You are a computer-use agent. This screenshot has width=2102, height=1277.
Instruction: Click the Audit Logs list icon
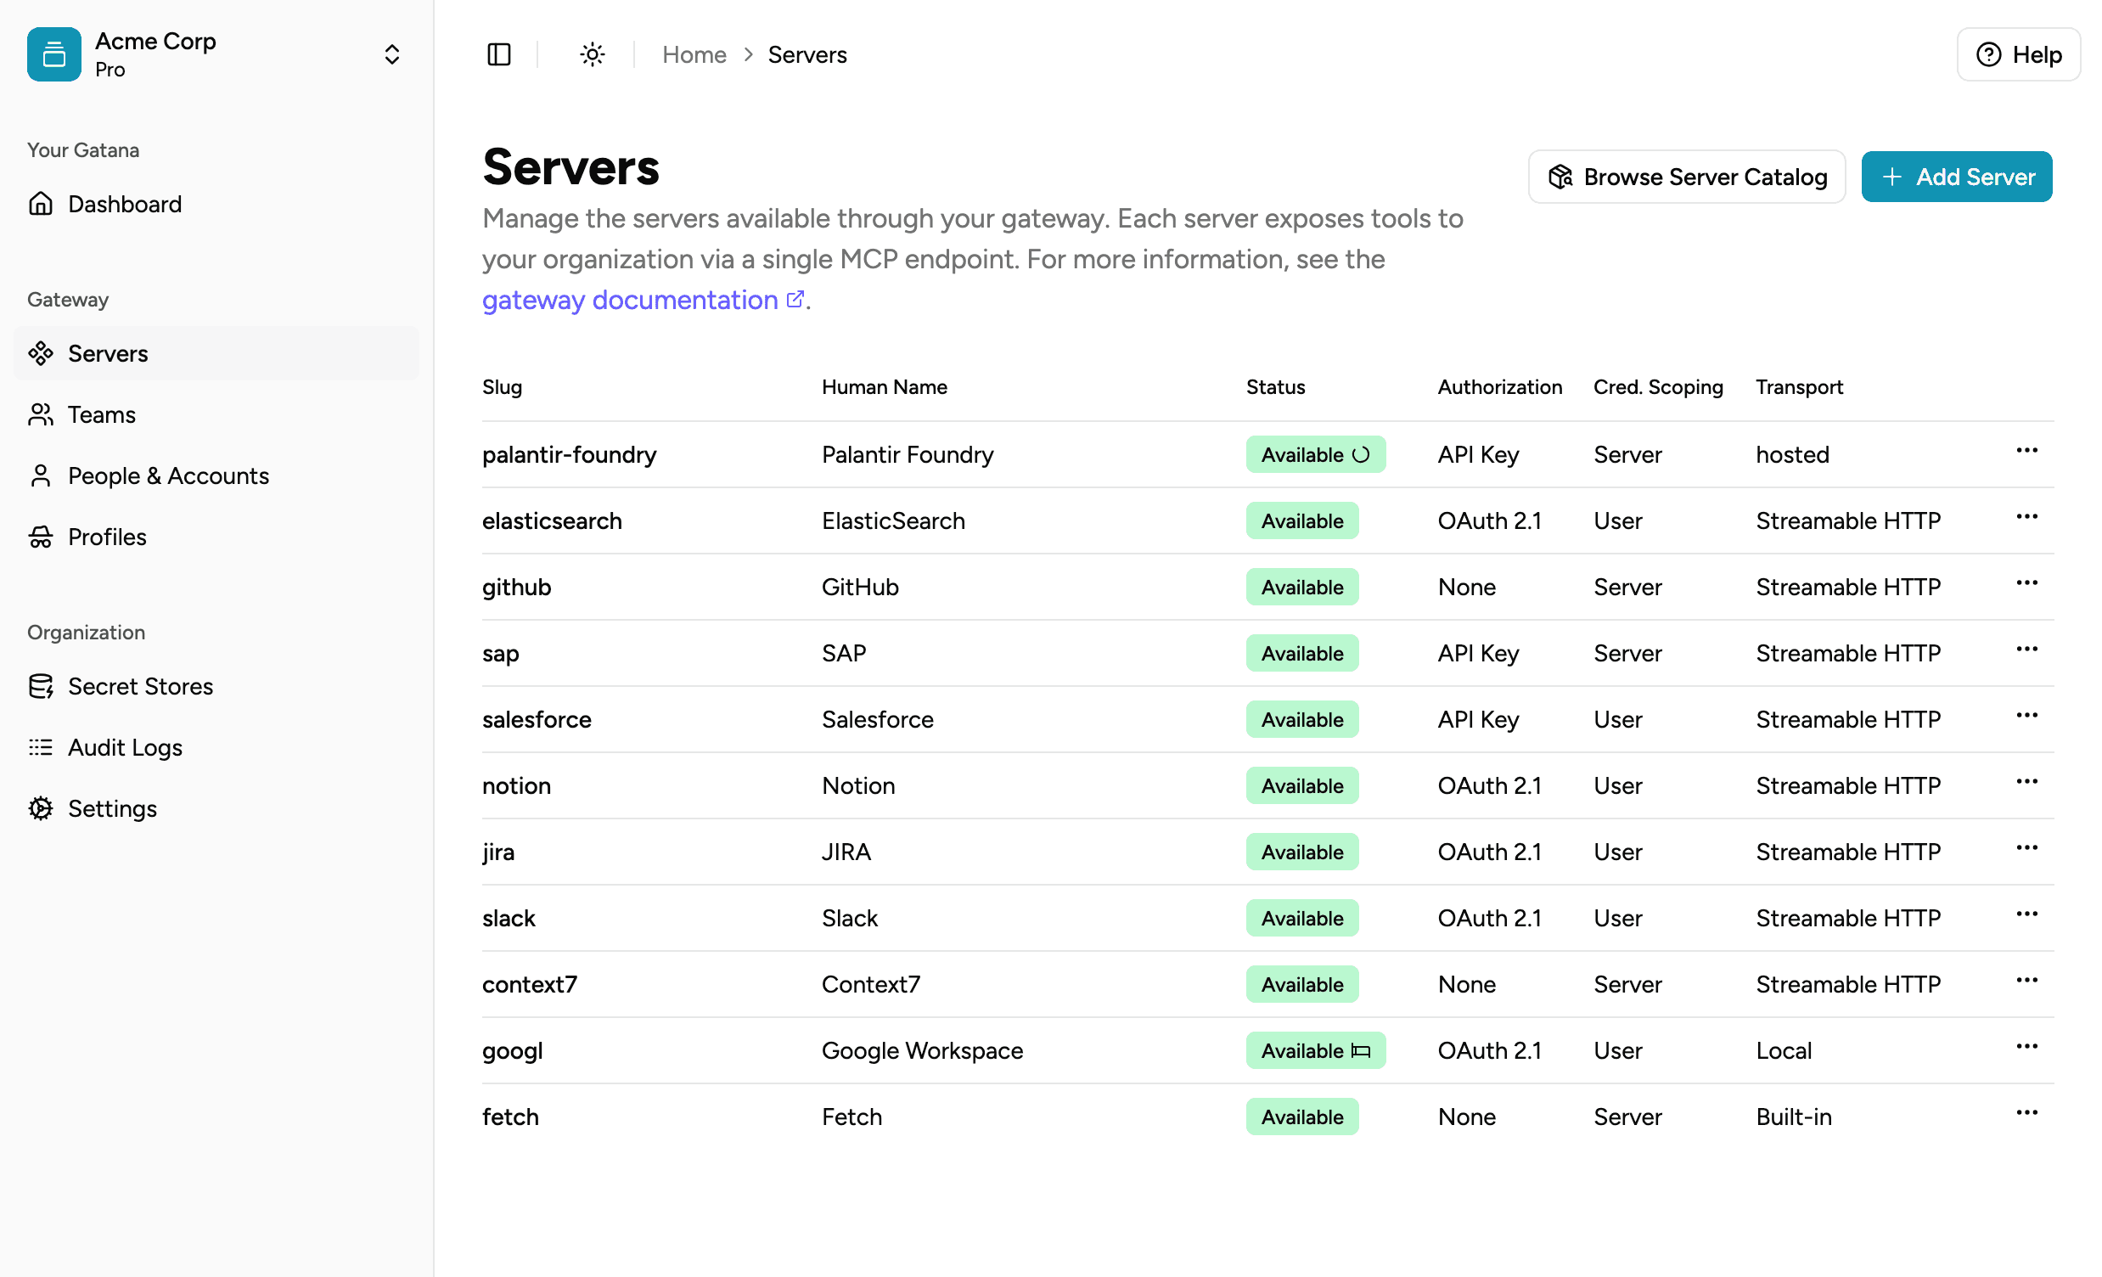[x=40, y=747]
